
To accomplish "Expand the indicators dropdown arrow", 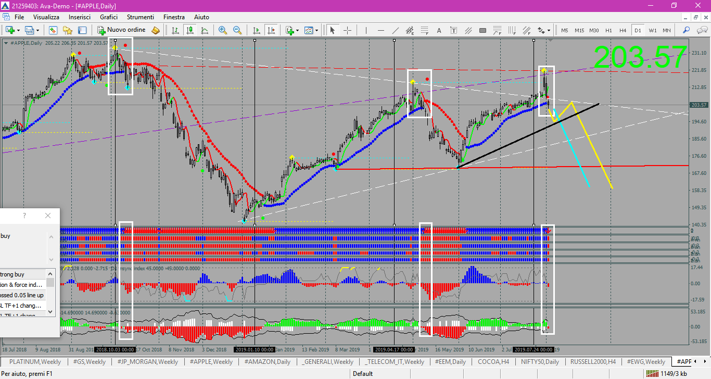I will click(x=298, y=30).
